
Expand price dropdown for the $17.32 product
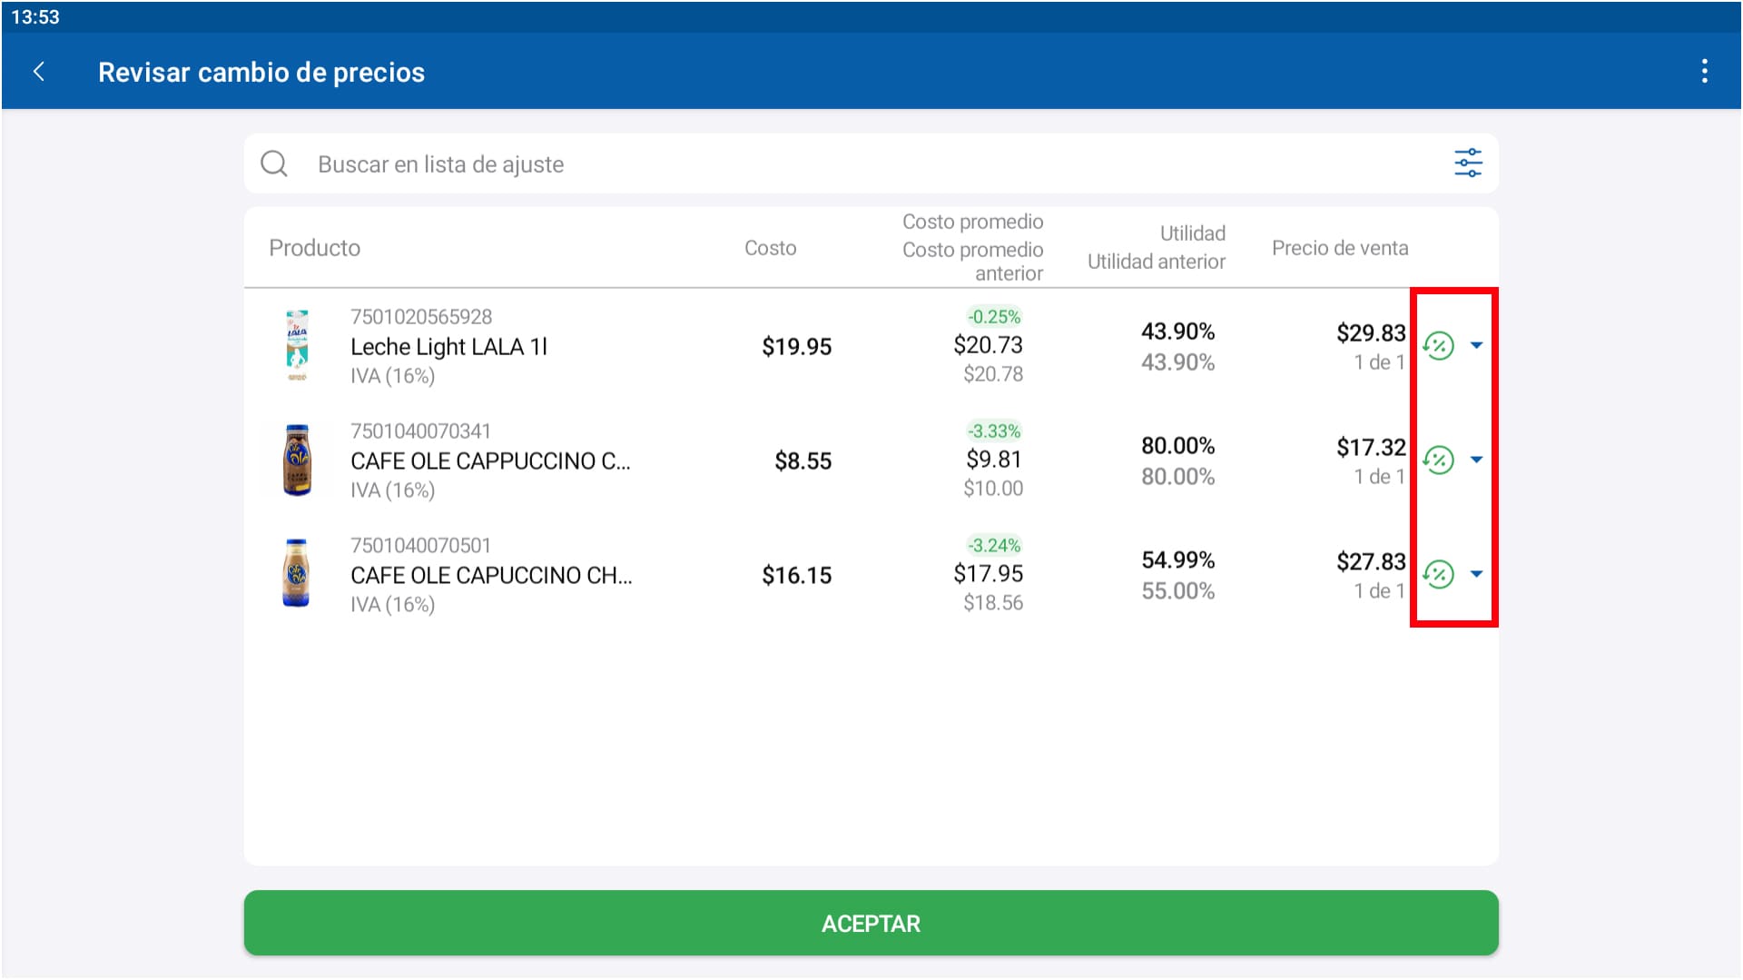point(1477,460)
